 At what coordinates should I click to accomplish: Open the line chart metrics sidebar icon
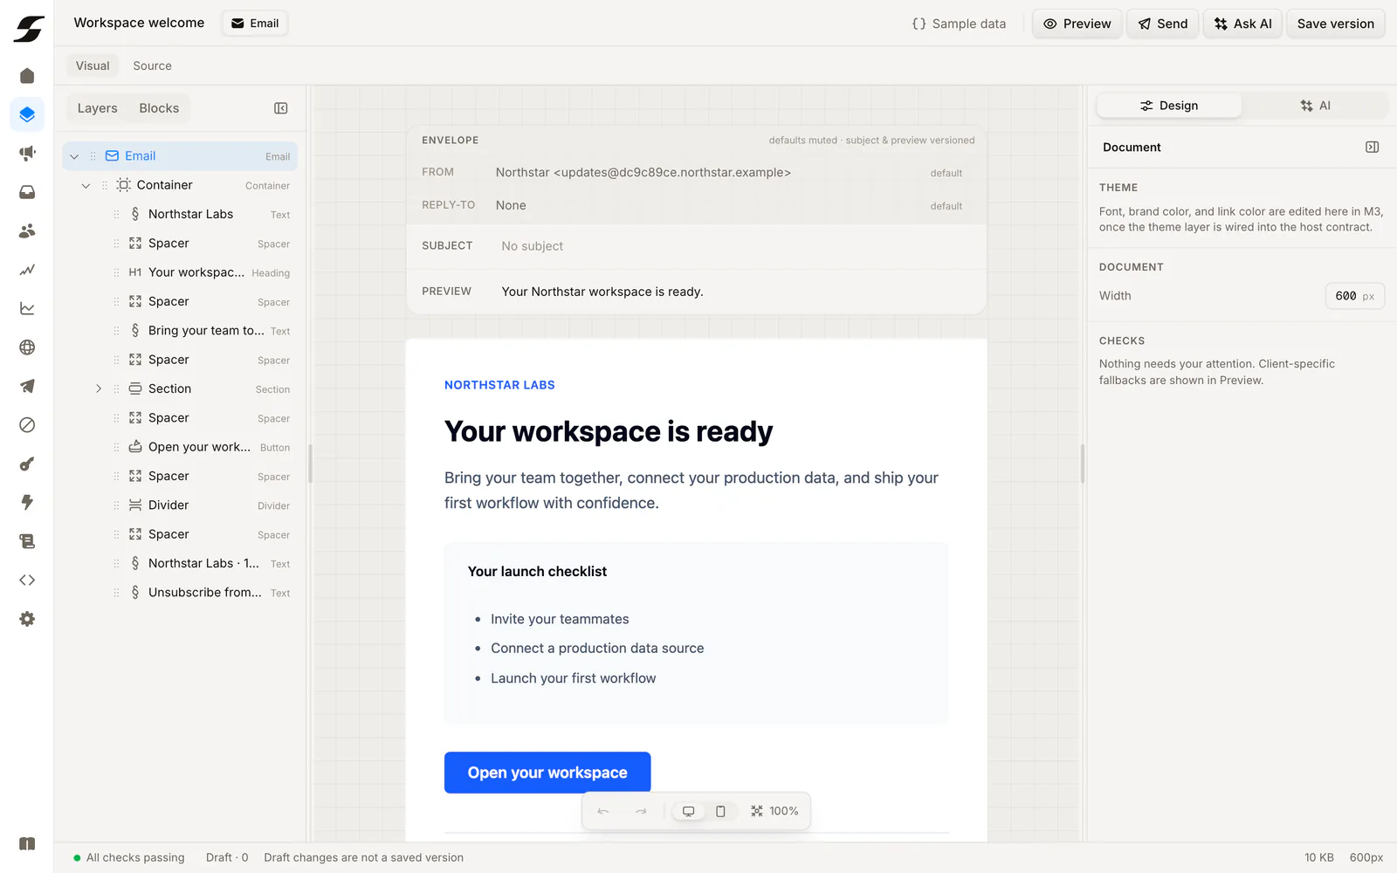click(x=27, y=308)
